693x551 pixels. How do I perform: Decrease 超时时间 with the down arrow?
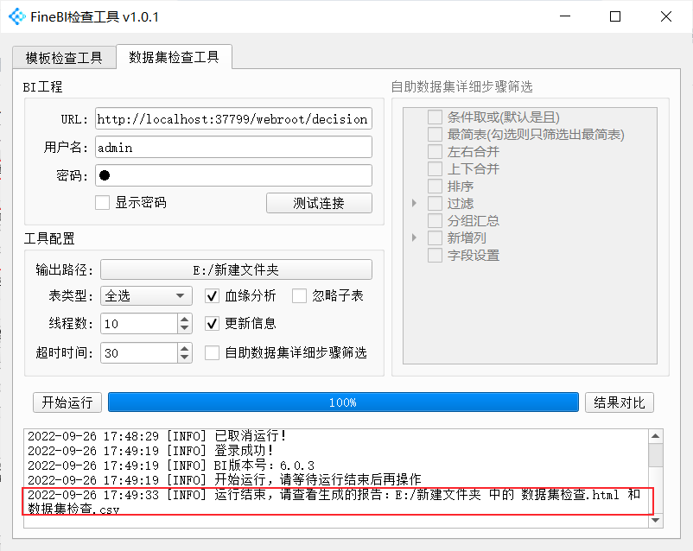tap(185, 358)
